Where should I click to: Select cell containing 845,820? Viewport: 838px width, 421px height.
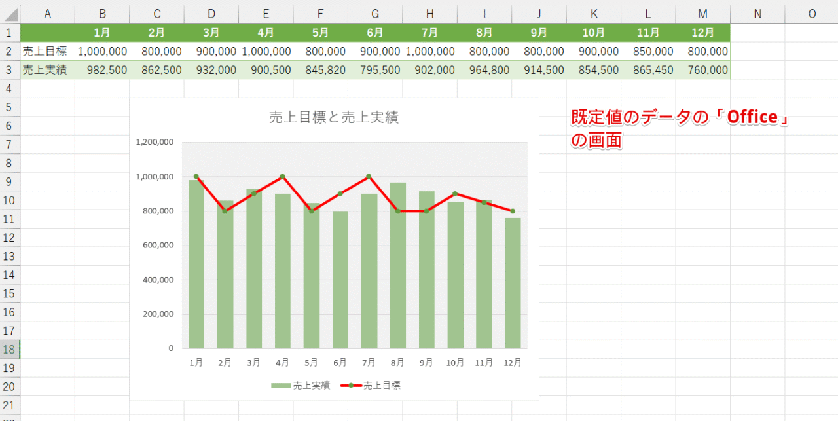(321, 70)
